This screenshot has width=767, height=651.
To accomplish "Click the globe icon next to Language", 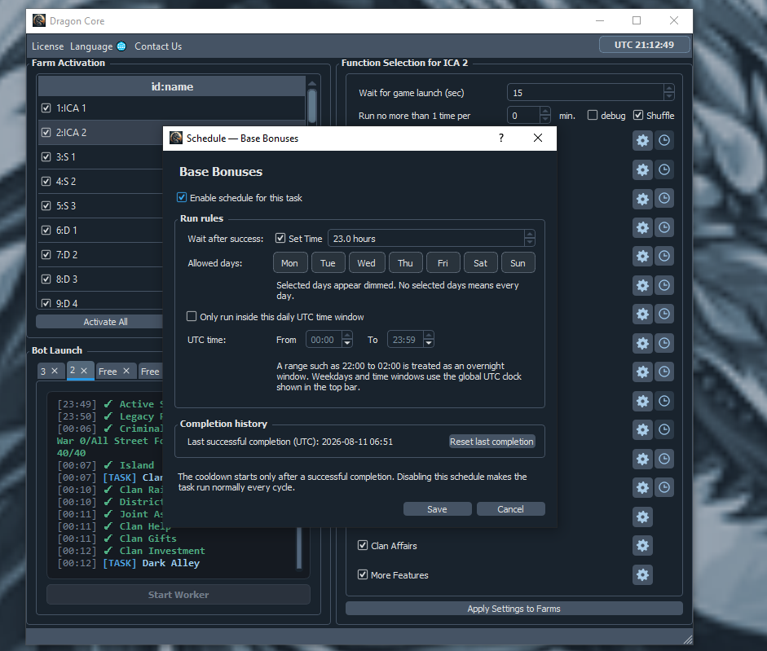I will (x=121, y=46).
